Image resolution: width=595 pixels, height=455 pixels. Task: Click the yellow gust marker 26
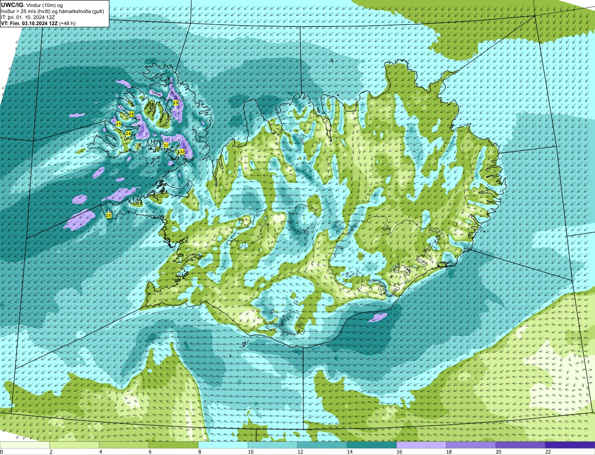click(128, 134)
